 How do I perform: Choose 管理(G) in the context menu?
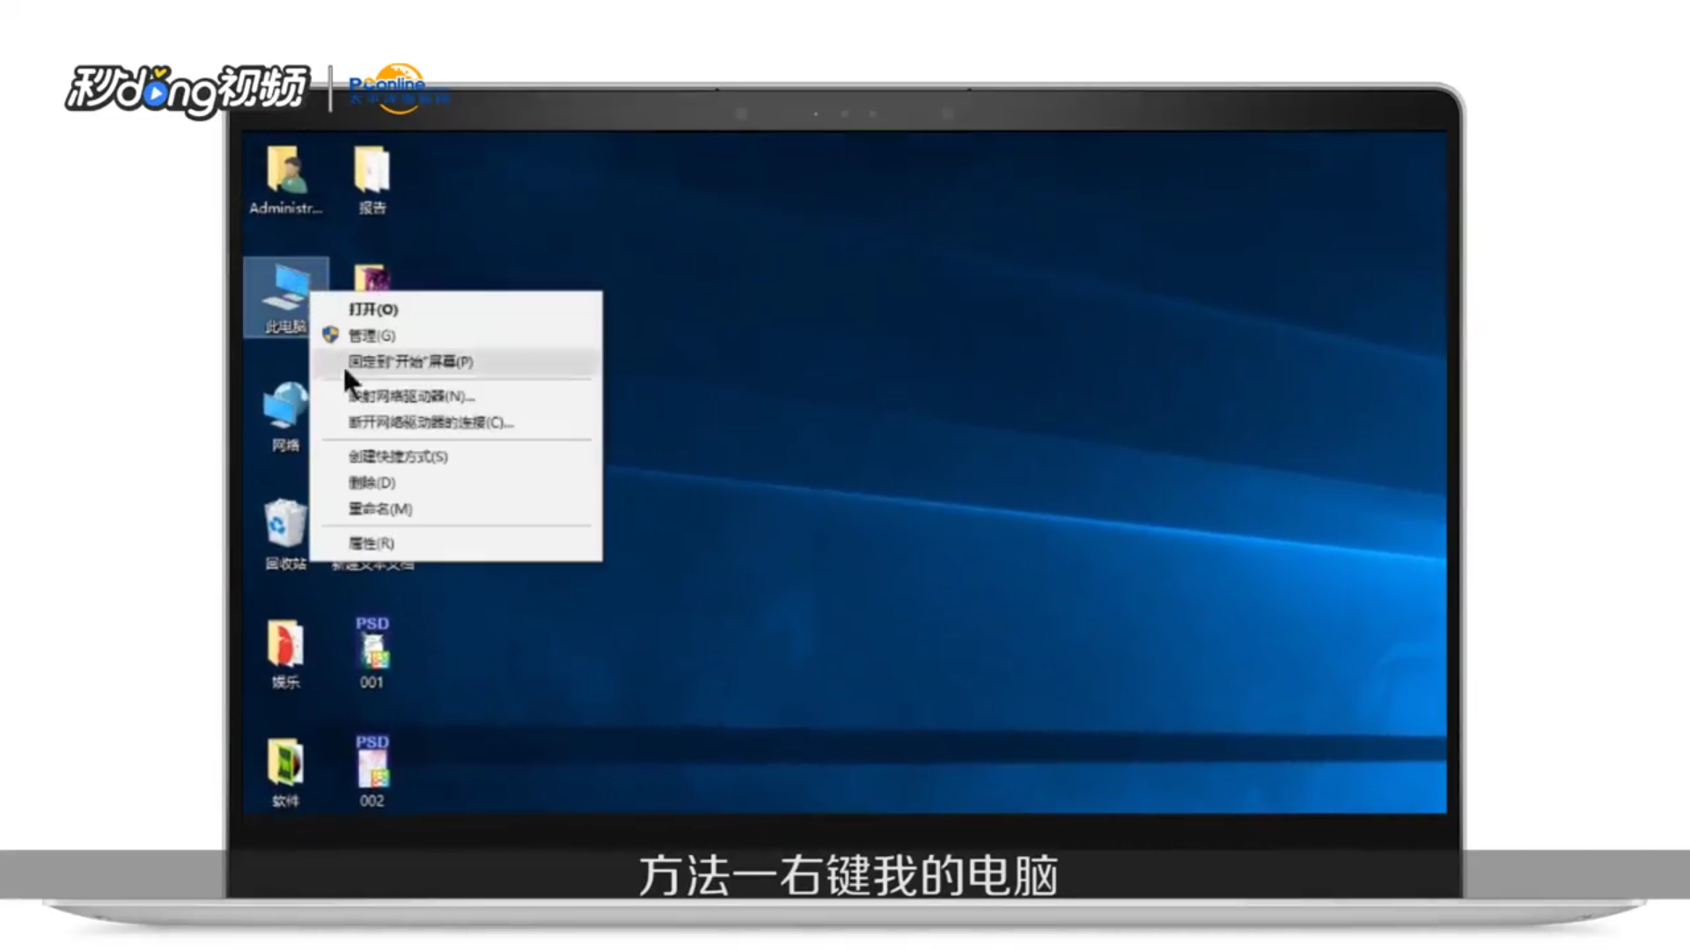point(457,335)
